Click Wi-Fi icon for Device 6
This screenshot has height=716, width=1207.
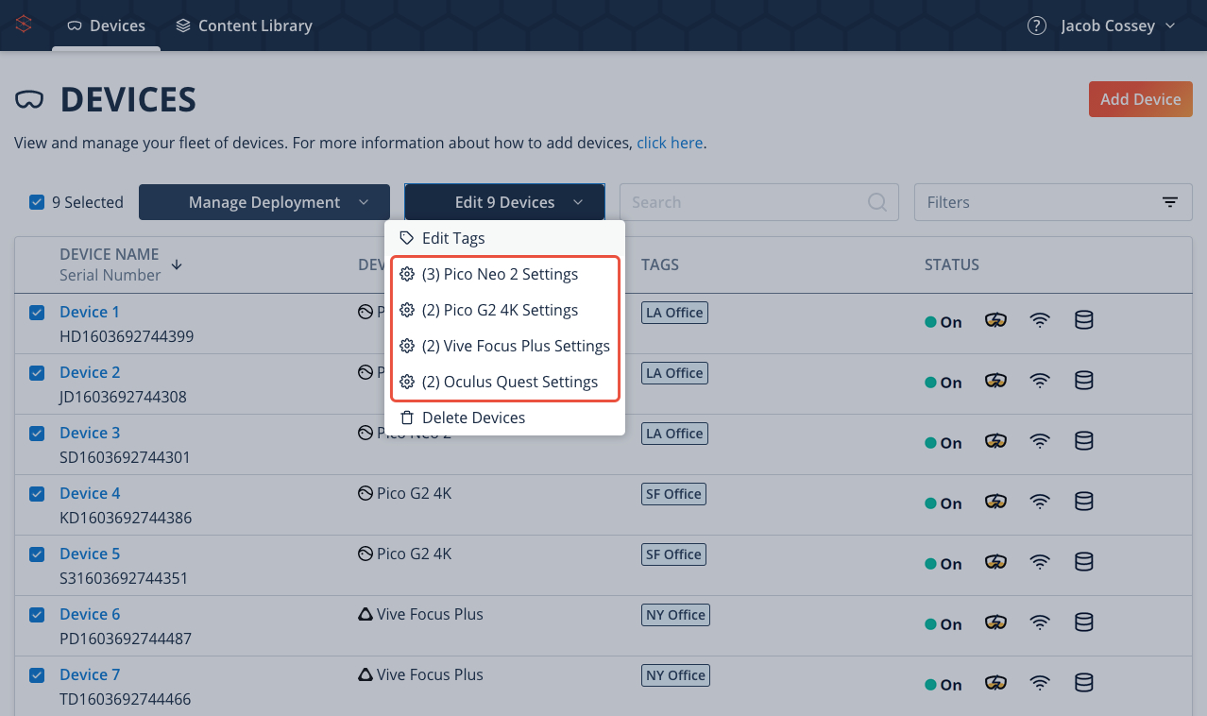(x=1040, y=623)
